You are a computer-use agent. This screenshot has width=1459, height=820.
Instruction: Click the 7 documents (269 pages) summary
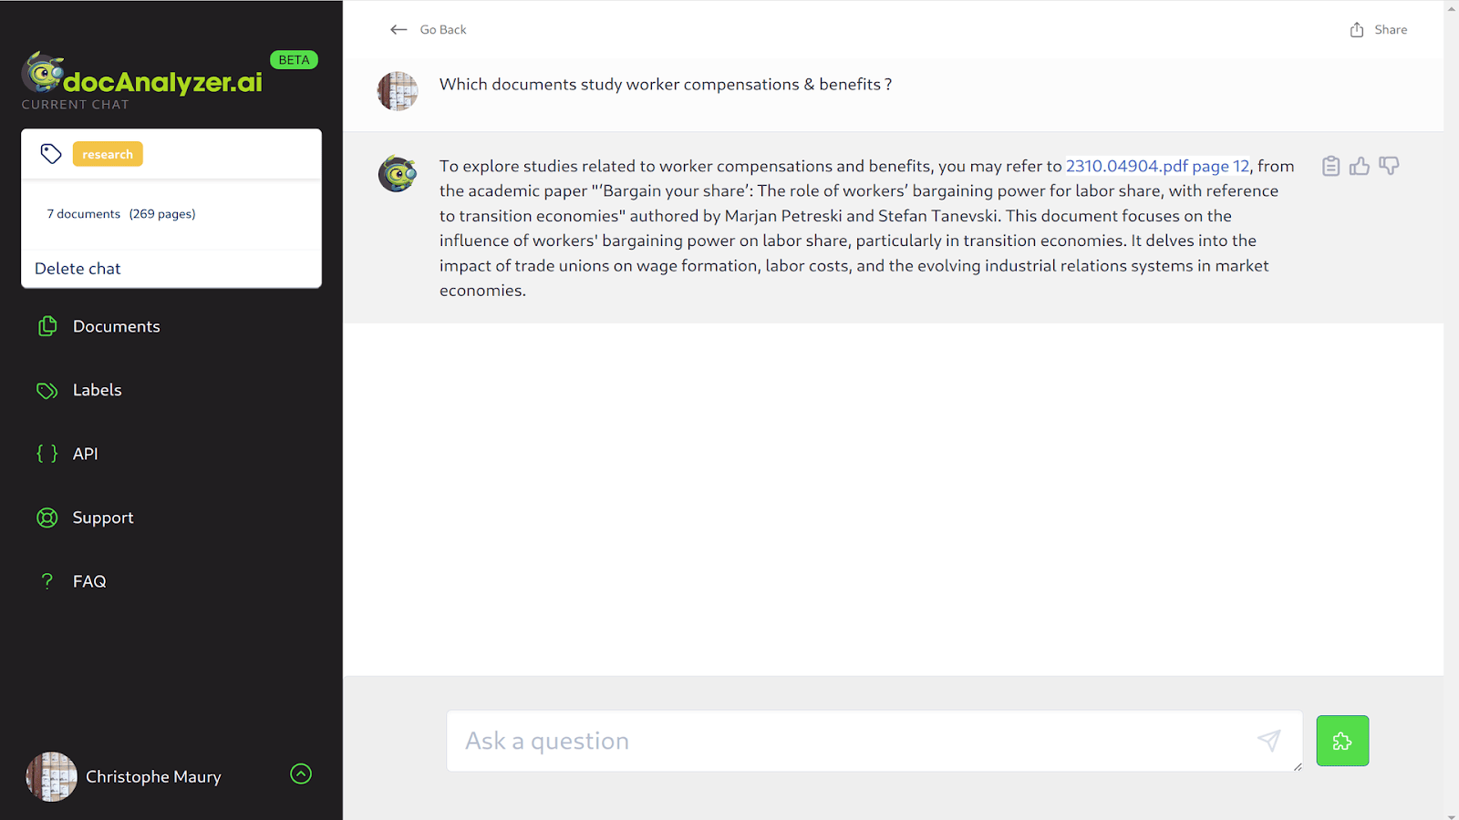click(121, 214)
